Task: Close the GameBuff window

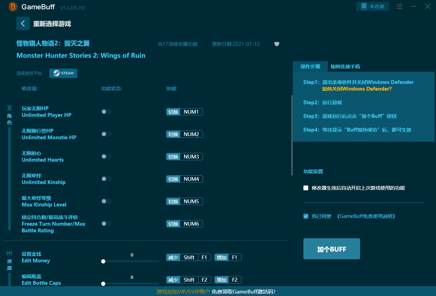Action: [x=428, y=6]
